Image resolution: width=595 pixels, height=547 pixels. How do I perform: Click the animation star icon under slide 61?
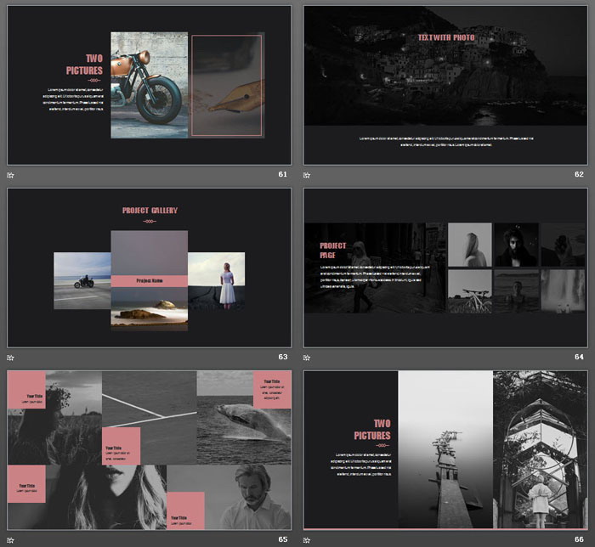click(x=10, y=175)
